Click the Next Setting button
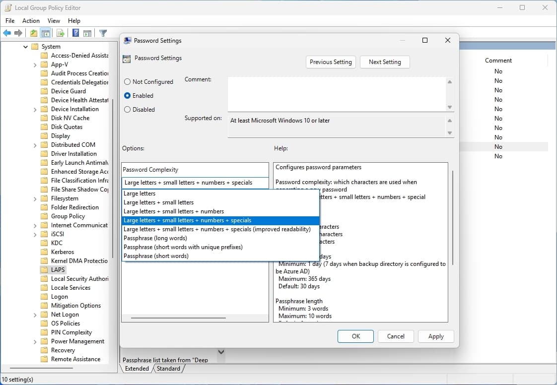The height and width of the screenshot is (385, 557). tap(385, 62)
